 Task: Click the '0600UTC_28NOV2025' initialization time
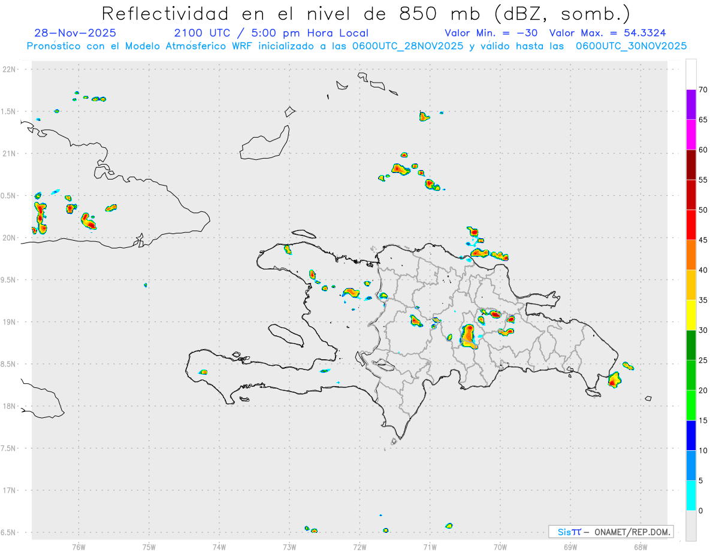click(407, 46)
